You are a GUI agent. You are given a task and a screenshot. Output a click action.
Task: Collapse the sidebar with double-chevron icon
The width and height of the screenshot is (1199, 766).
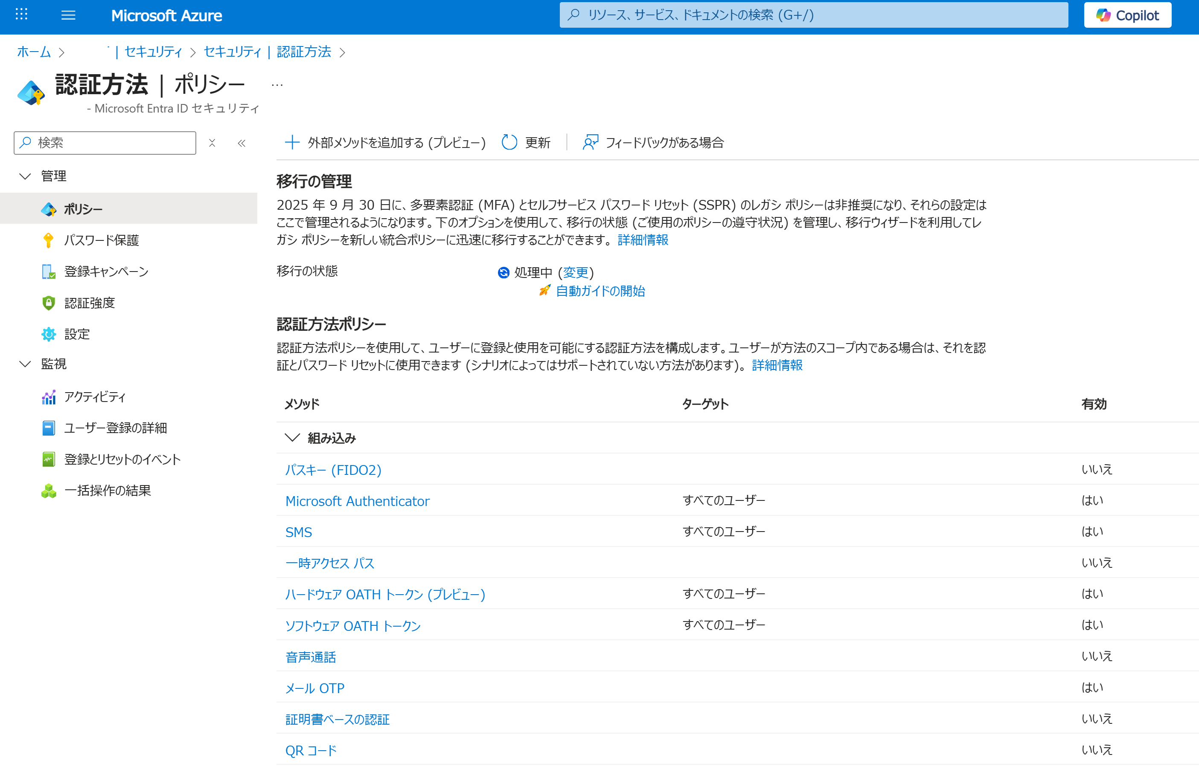242,144
